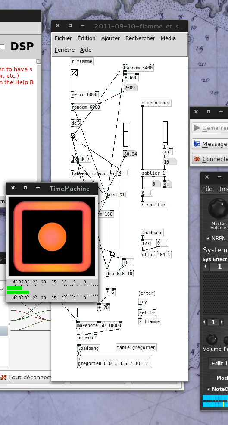Click the Messages button
This screenshot has height=425, width=228.
coord(210,143)
